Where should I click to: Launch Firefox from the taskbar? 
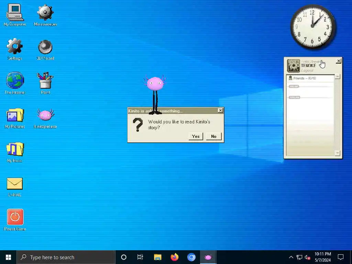point(174,257)
